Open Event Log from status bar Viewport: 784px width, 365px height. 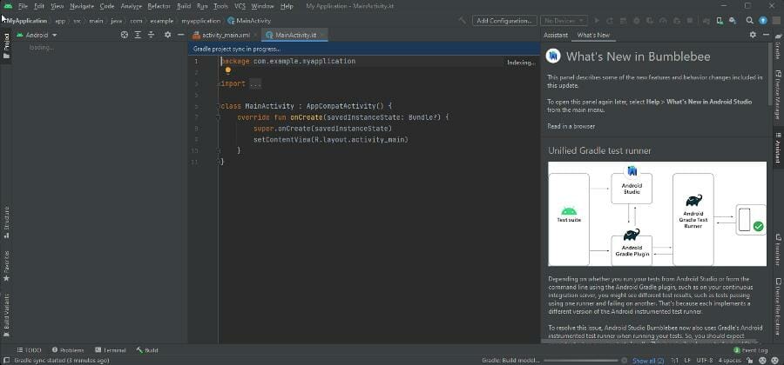[751, 350]
